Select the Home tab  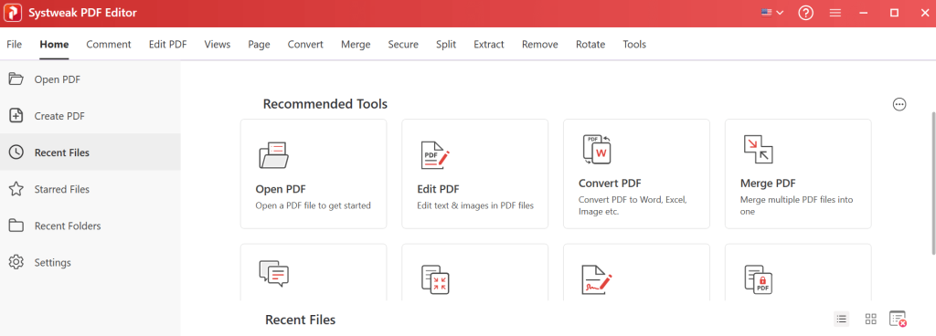pyautogui.click(x=54, y=44)
